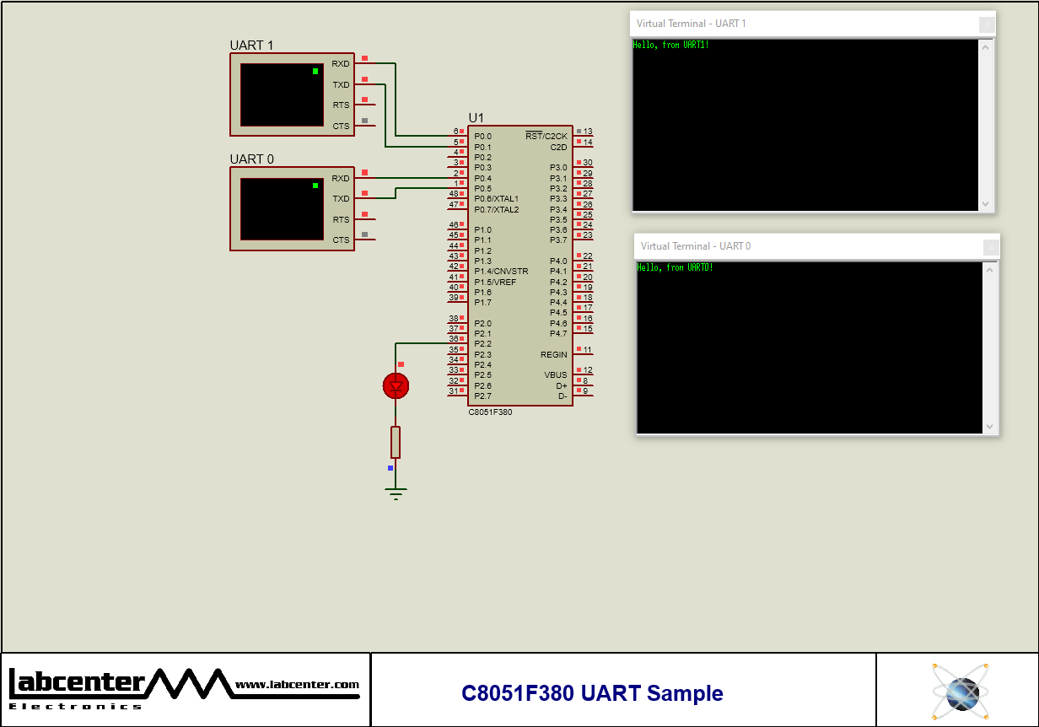The width and height of the screenshot is (1039, 727).
Task: Click the scroll-down arrow in UART 1 terminal
Action: (x=986, y=202)
